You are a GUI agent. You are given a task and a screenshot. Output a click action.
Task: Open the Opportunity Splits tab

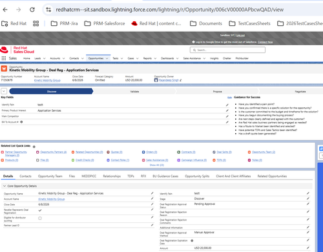pyautogui.click(x=197, y=176)
